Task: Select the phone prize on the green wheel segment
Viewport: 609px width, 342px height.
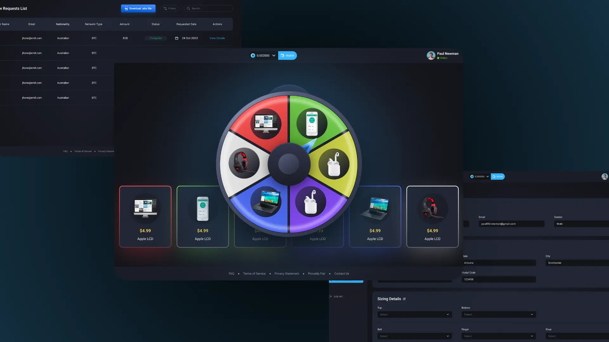Action: point(312,124)
